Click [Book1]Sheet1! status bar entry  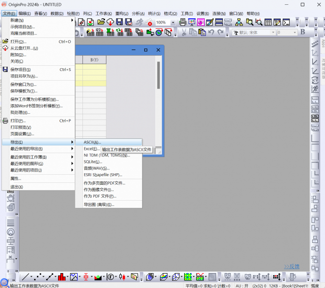[x=295, y=286]
